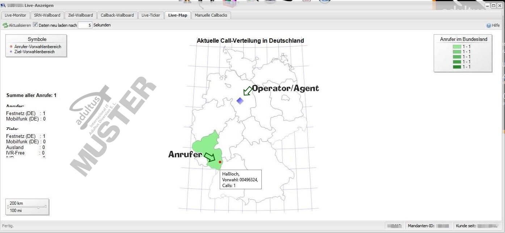Click "Ziel-Vorwahlenbereich" in the Symbole legend
This screenshot has height=233, width=505.
pyautogui.click(x=34, y=52)
